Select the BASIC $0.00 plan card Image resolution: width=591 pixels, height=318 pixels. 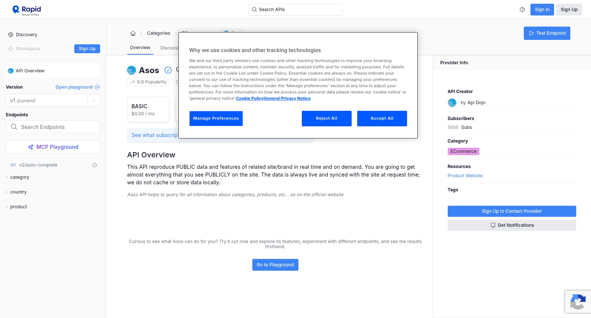click(x=148, y=110)
